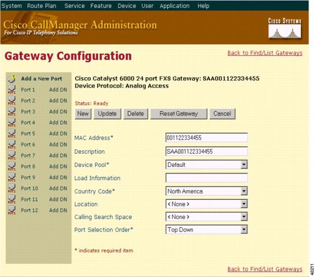Click the Cancel button
This screenshot has height=277, width=314.
[x=222, y=114]
